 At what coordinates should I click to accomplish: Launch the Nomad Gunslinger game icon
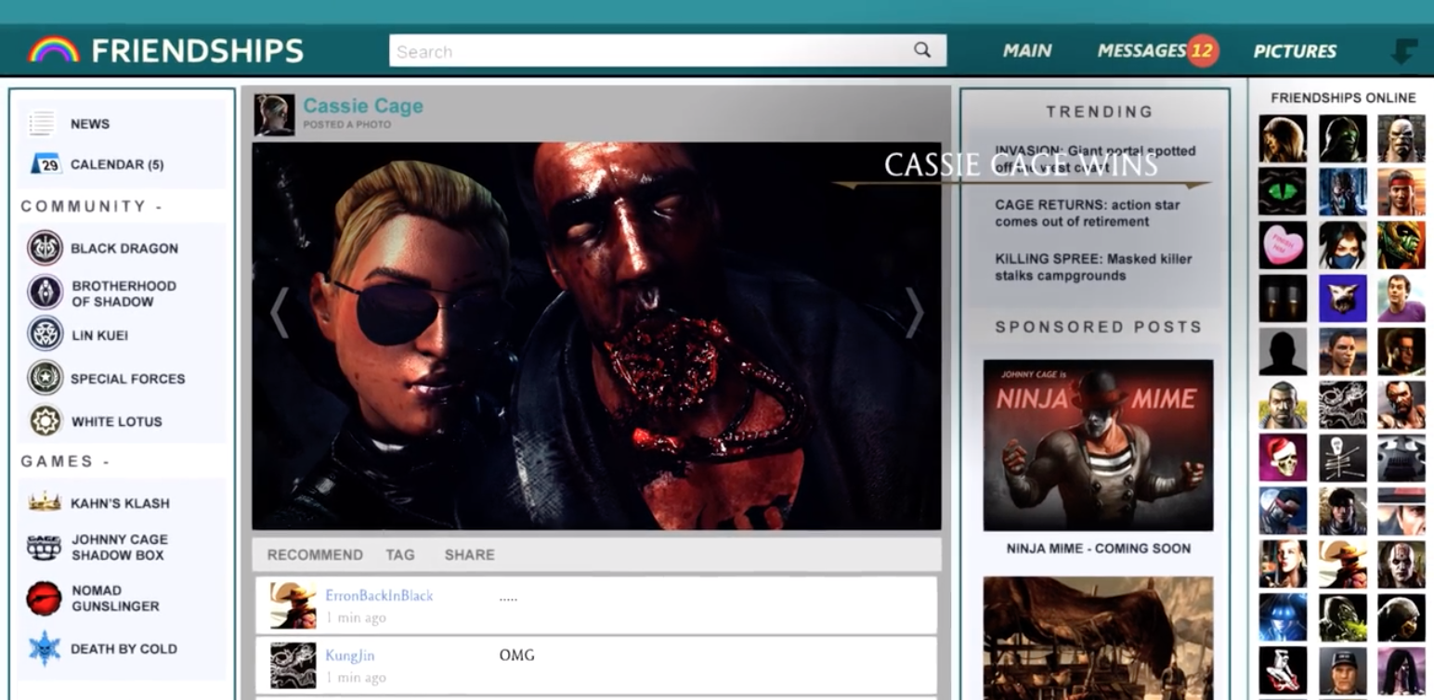tap(45, 598)
